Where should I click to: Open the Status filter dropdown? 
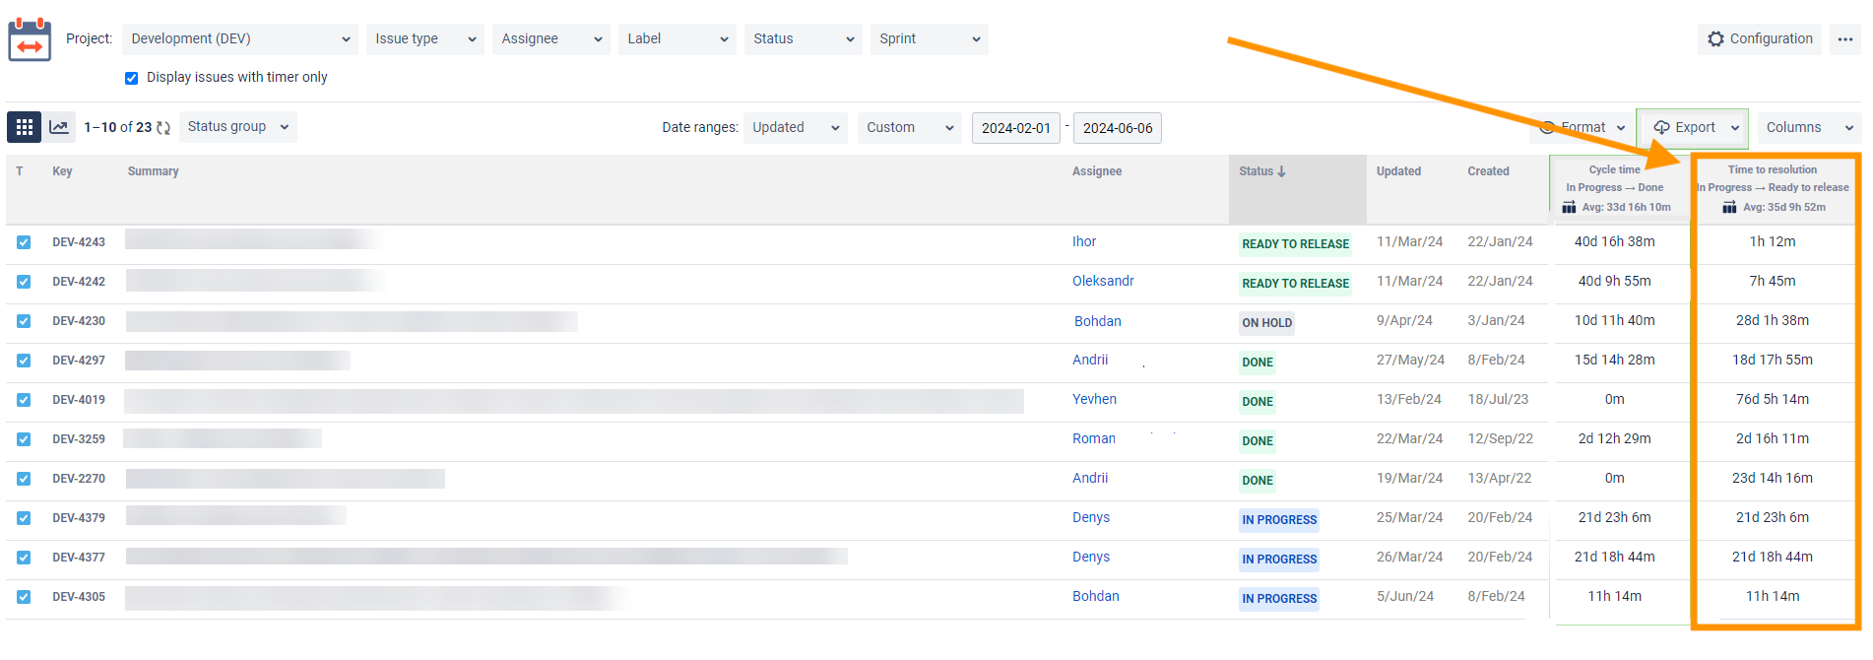click(804, 39)
